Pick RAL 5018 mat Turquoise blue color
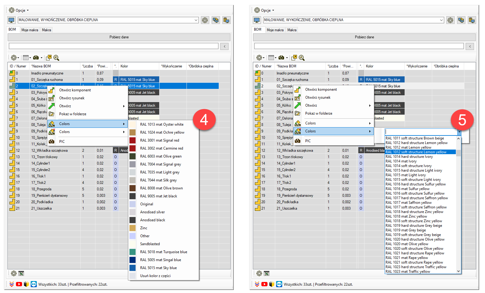 click(164, 252)
